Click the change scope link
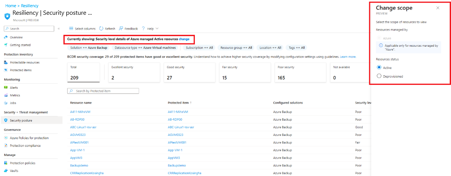451x176 pixels. pos(184,39)
